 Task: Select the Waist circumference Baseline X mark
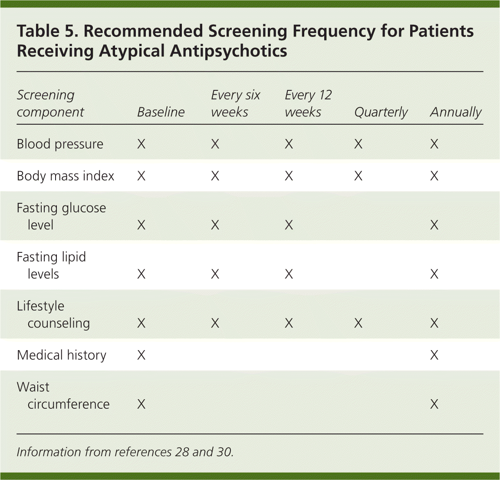(x=141, y=404)
